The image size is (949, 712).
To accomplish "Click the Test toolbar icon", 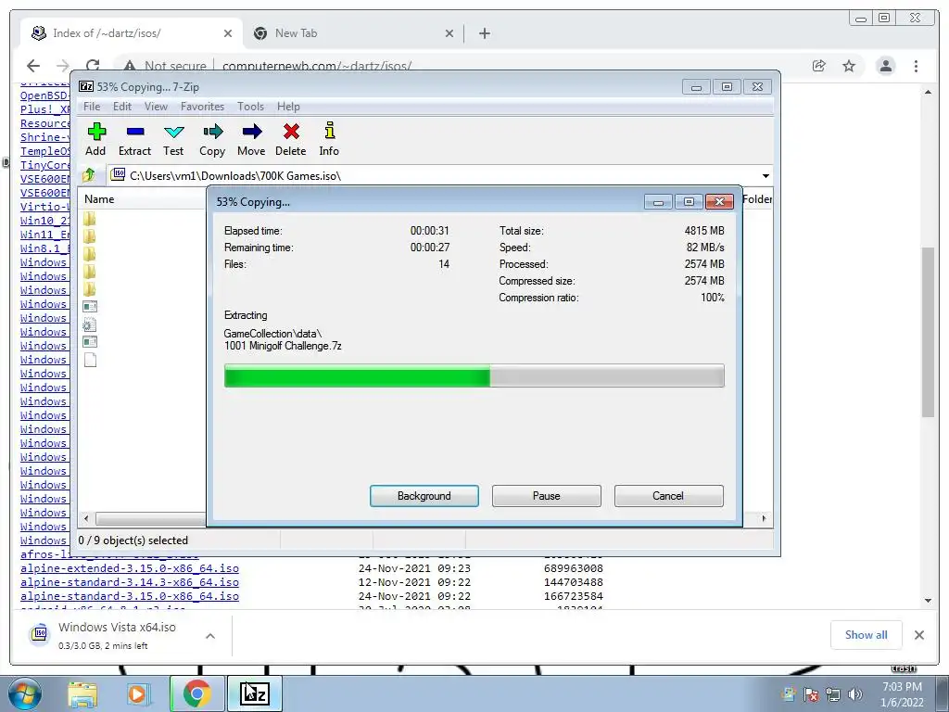I will click(x=173, y=139).
